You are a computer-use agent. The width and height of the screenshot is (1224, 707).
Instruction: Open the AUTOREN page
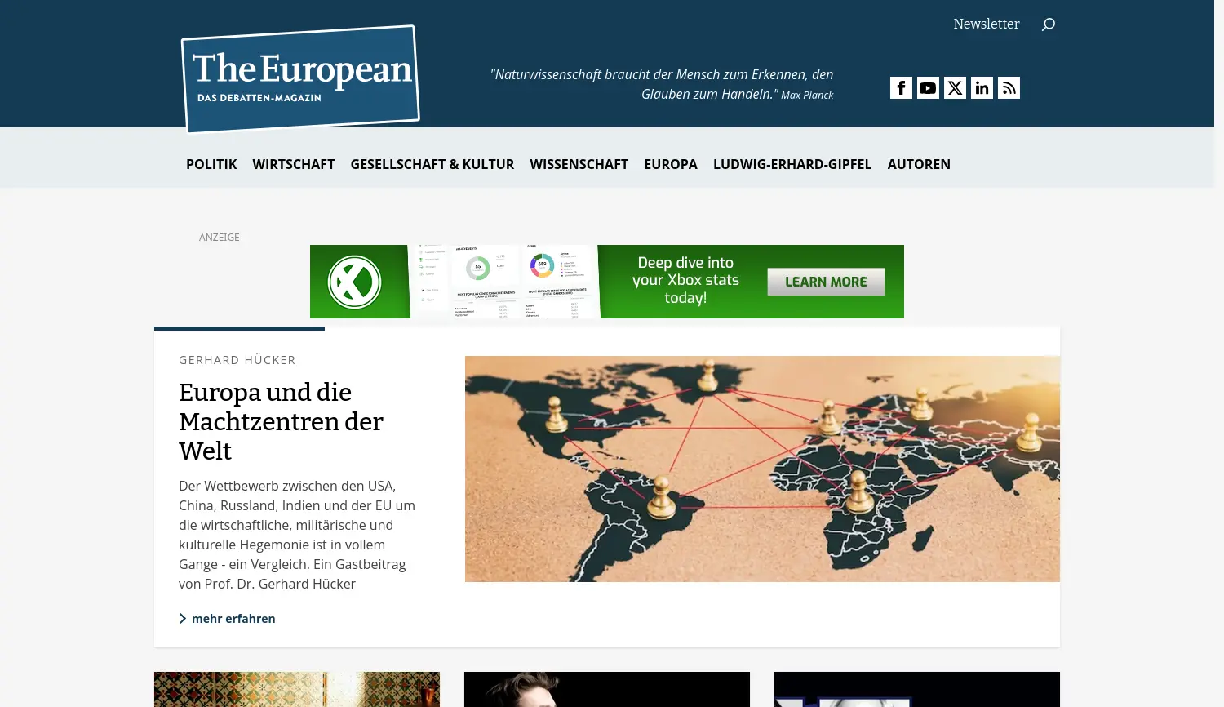coord(919,164)
